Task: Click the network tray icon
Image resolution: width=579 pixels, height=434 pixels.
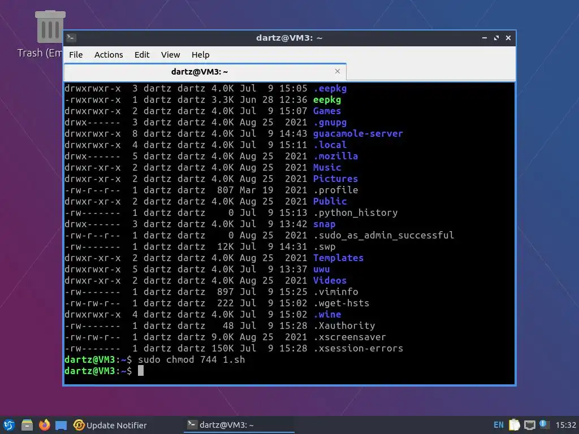Action: pyautogui.click(x=529, y=425)
